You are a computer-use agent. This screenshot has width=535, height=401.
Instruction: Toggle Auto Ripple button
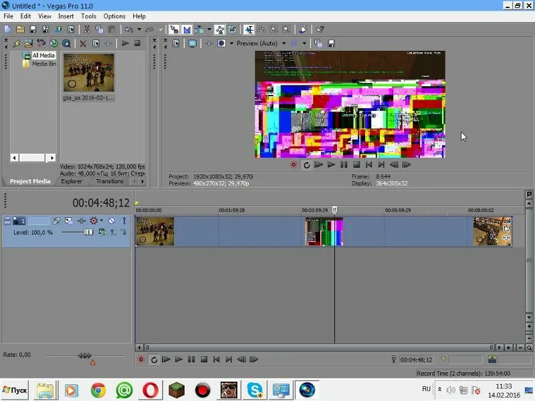coord(199,29)
